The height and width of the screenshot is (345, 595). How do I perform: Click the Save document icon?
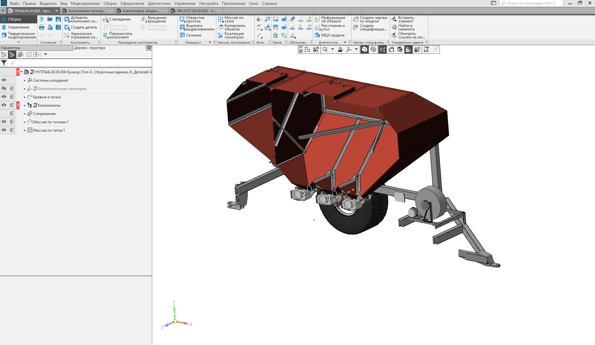pyautogui.click(x=58, y=19)
